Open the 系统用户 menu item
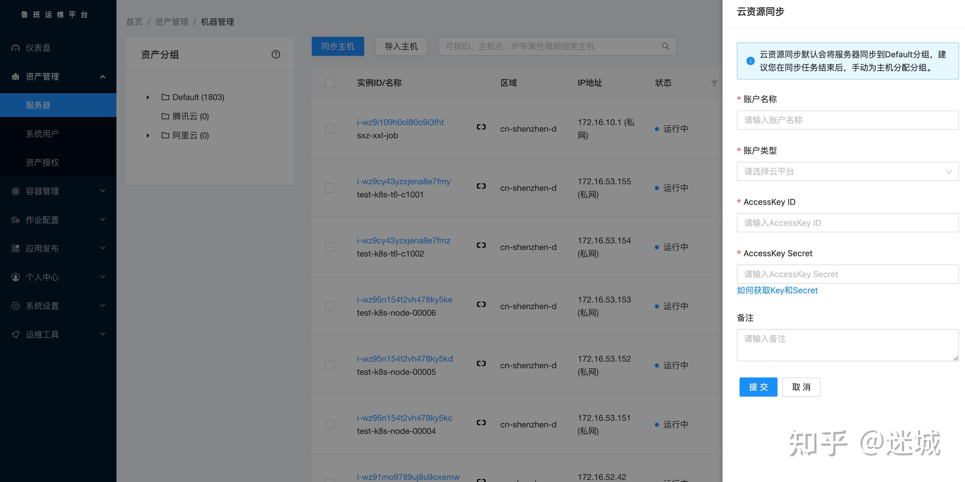The height and width of the screenshot is (482, 965). click(42, 133)
